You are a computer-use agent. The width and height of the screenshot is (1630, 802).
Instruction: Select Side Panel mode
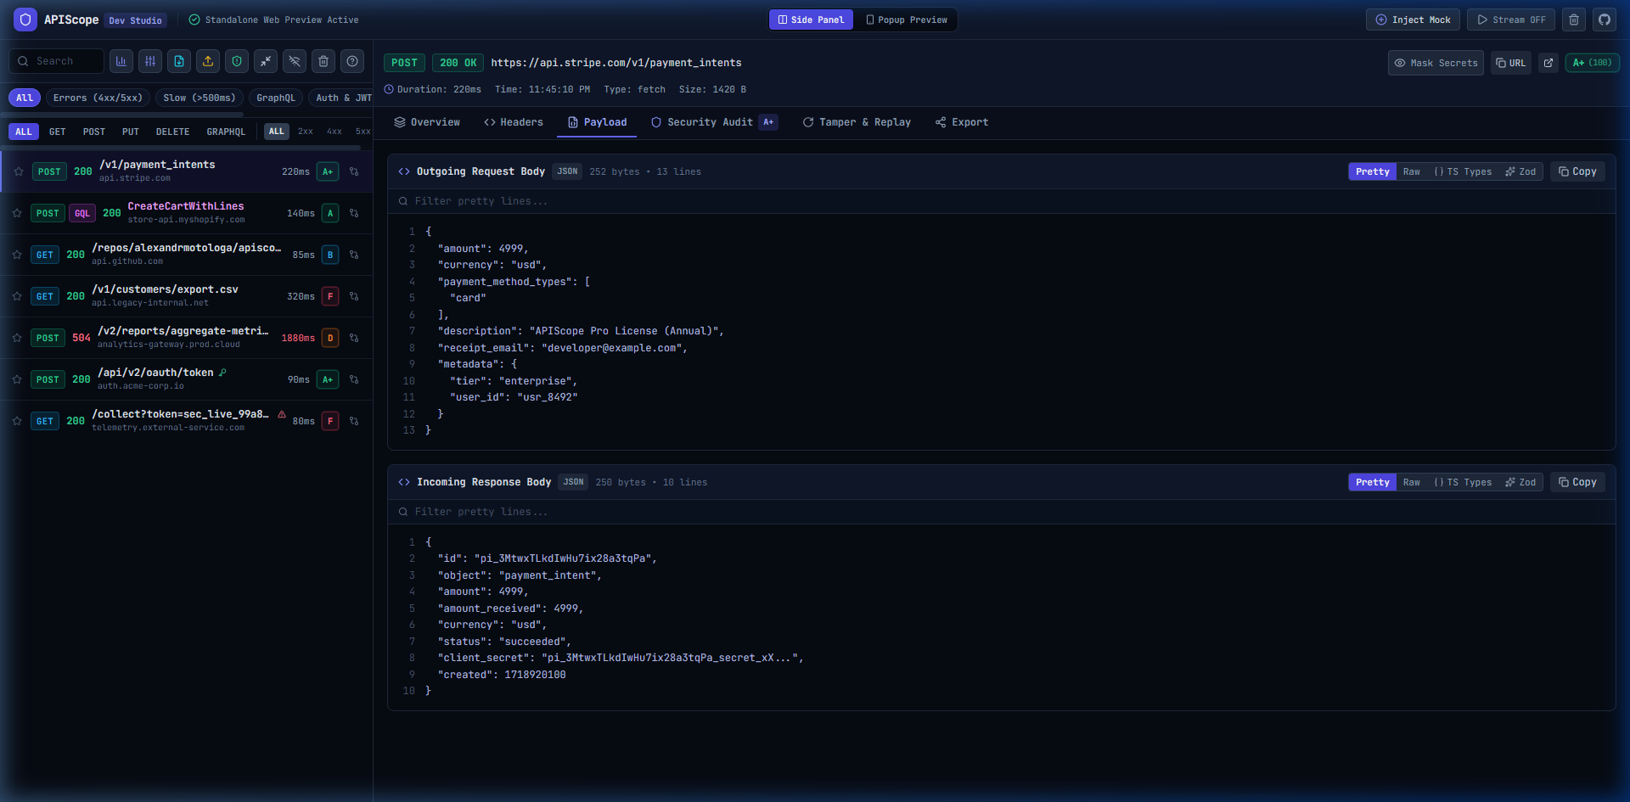click(811, 20)
